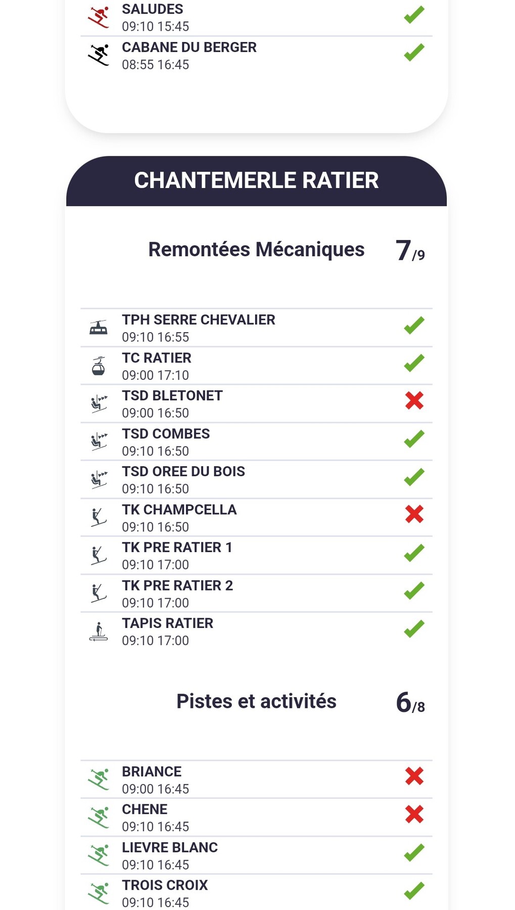Click the Pistes et activités heading
Screen dimensions: 515x910
[x=256, y=702]
